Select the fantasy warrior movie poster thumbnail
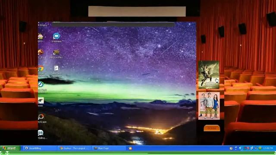 [209, 74]
